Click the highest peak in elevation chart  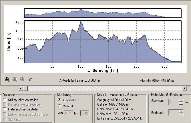click(81, 23)
